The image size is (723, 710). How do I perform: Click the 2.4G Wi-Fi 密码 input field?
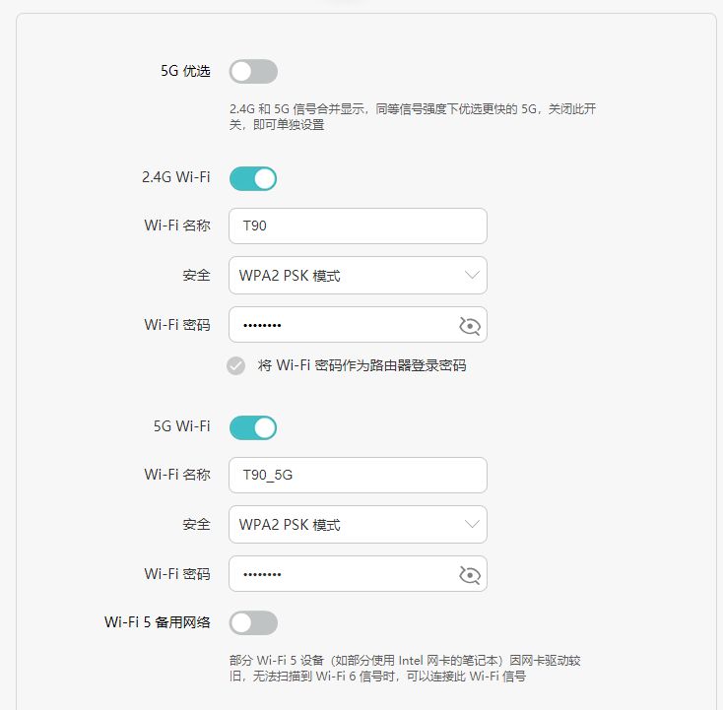[340, 326]
